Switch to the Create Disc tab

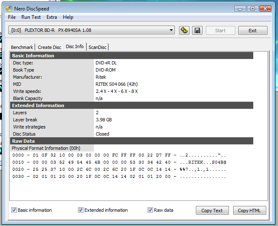click(49, 47)
